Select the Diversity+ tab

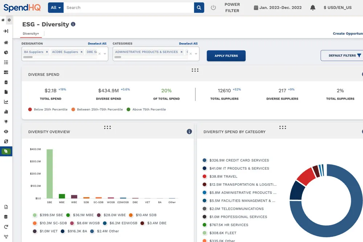[x=31, y=33]
